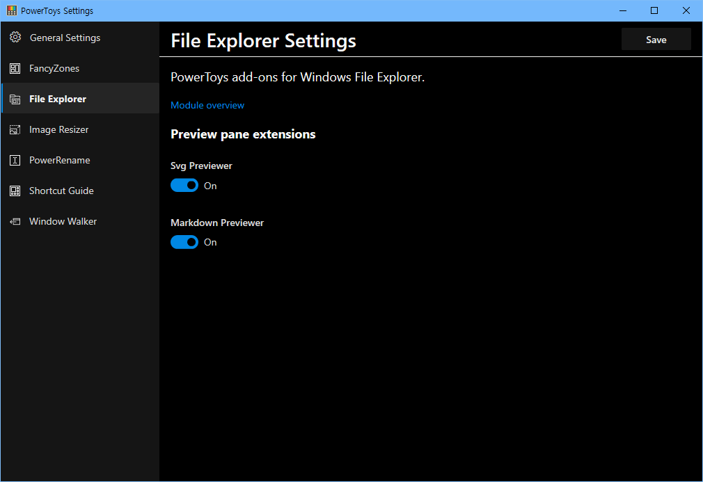
Task: Disable the Svg Previewer toggle
Action: pyautogui.click(x=184, y=186)
